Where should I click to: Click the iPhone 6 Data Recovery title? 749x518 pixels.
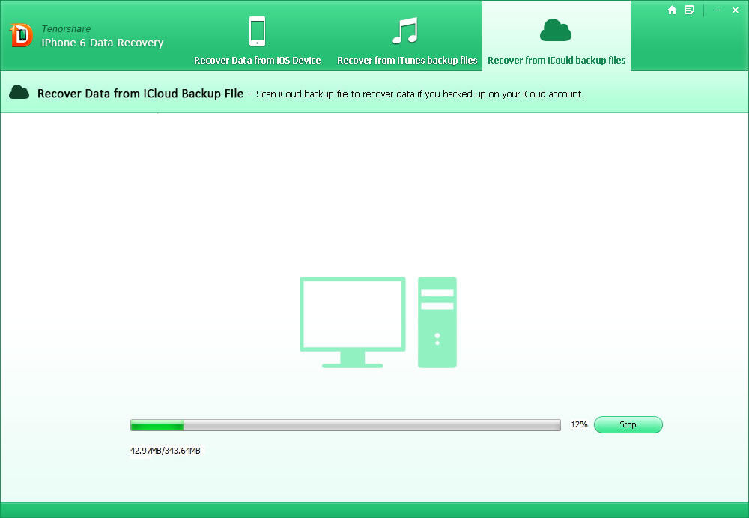103,43
